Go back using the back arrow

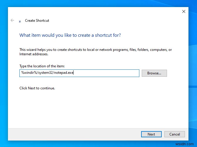(12, 20)
